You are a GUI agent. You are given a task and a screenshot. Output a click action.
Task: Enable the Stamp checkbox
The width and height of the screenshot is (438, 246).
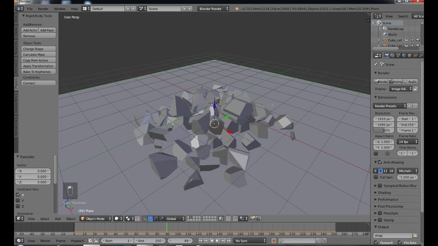click(x=380, y=220)
